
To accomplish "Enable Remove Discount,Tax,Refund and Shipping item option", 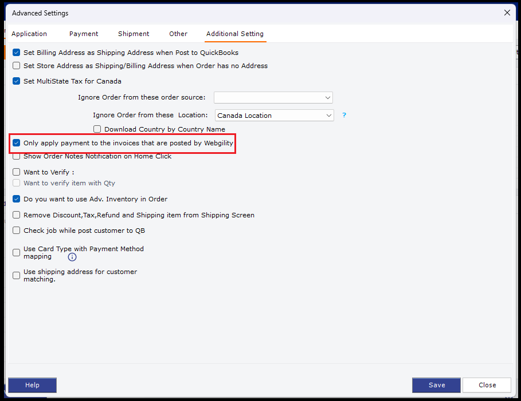I will 16,215.
